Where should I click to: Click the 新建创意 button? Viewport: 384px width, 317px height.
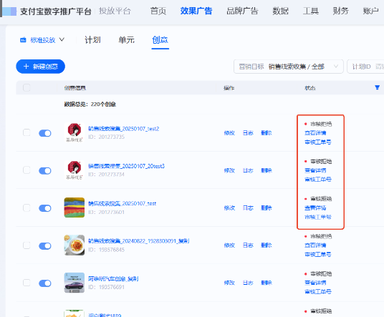click(x=40, y=67)
